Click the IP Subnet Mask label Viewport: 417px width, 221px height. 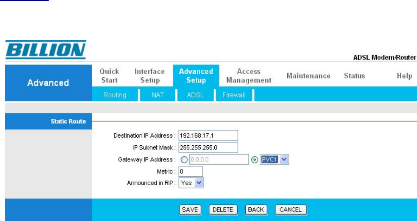(154, 147)
